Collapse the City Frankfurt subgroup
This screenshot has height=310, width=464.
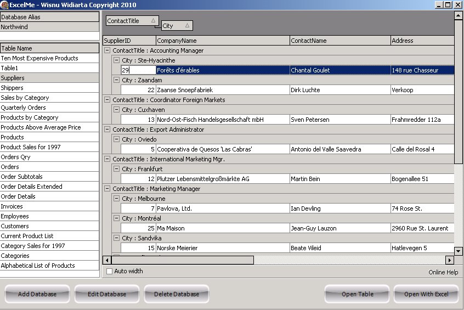[x=116, y=169]
